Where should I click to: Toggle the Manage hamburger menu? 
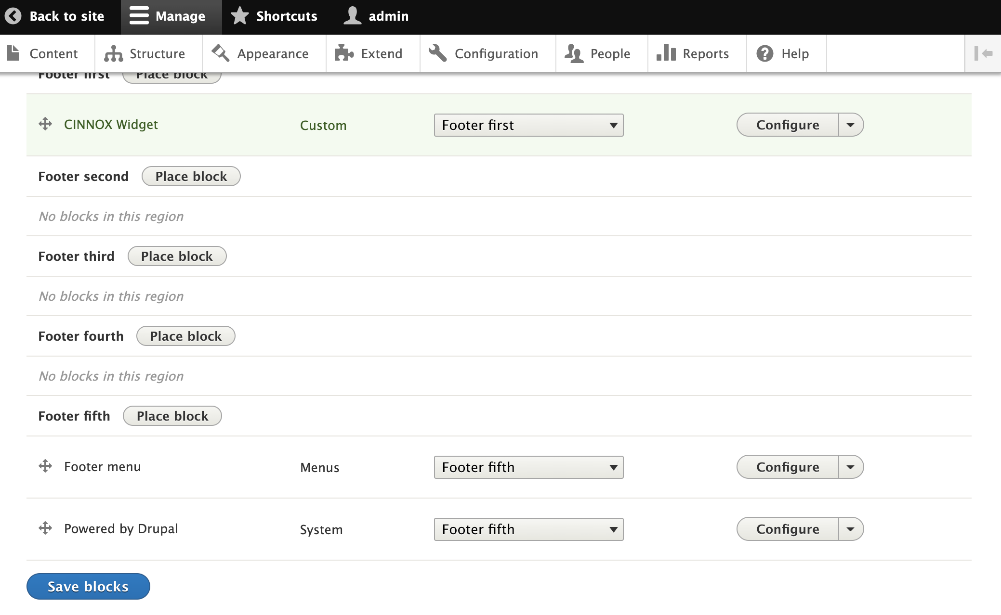point(139,16)
